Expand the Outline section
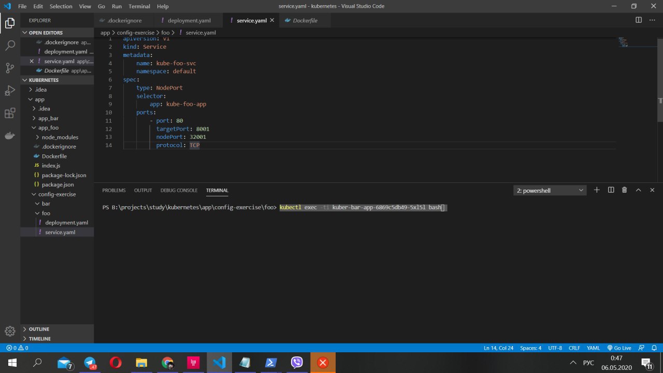 57,329
